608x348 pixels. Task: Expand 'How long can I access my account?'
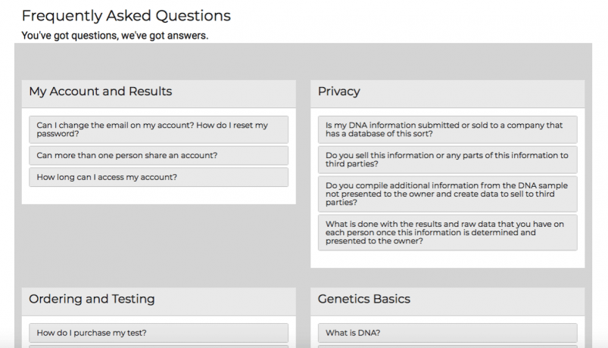click(158, 177)
